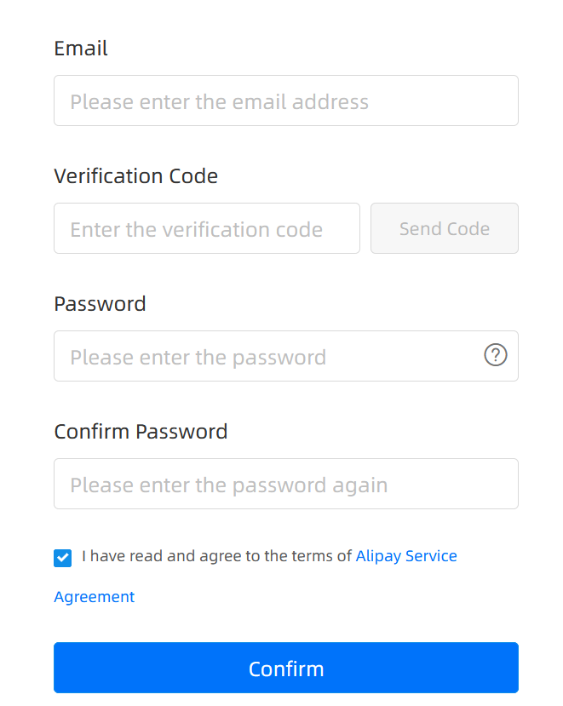Click 'Please enter the email address' placeholder
This screenshot has height=706, width=563.
pos(219,102)
